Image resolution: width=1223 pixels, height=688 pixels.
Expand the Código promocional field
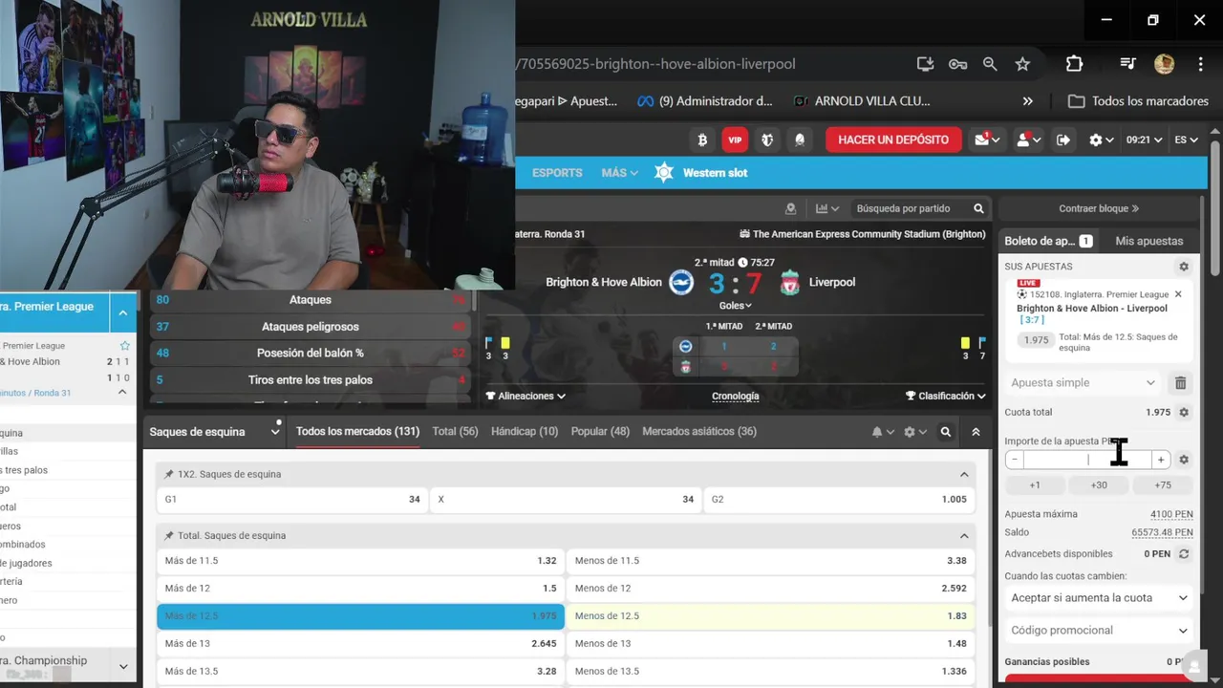pos(1099,631)
